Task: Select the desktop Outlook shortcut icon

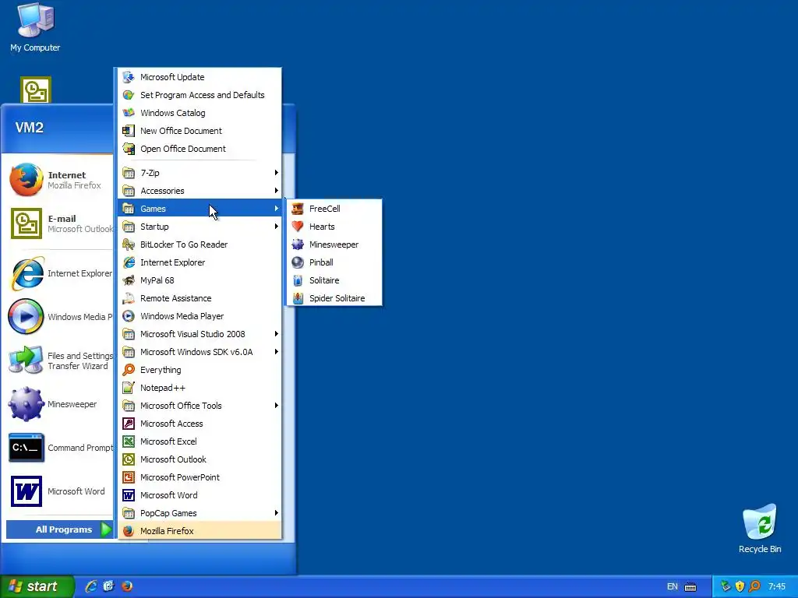Action: (x=36, y=90)
